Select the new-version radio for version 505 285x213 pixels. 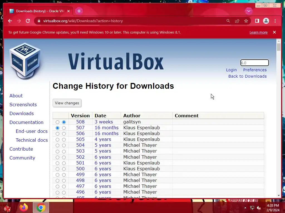click(x=64, y=140)
